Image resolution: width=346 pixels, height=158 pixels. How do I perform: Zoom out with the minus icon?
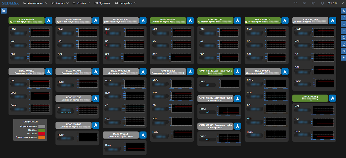tap(343, 31)
